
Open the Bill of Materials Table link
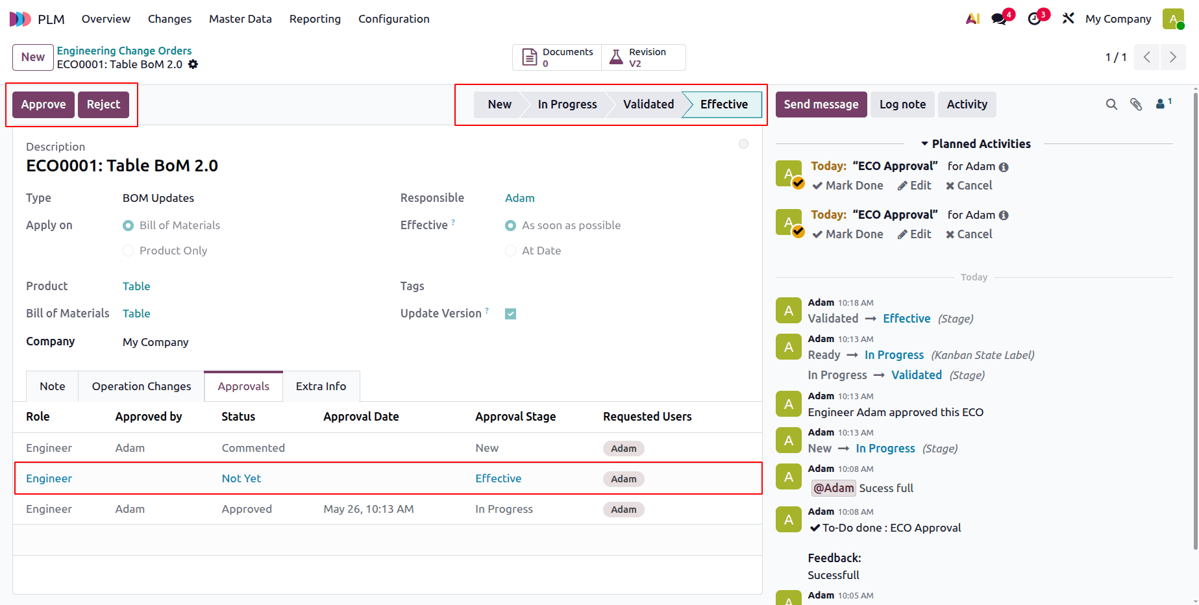pos(136,314)
